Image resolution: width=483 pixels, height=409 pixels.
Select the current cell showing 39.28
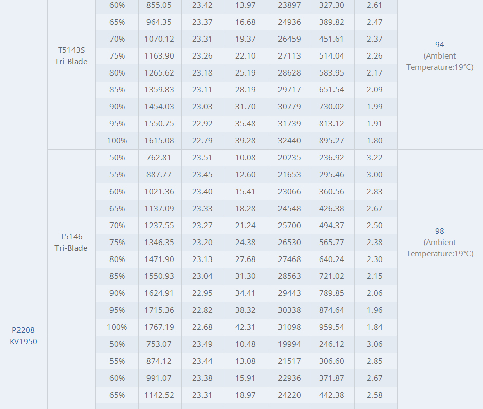[x=246, y=141]
